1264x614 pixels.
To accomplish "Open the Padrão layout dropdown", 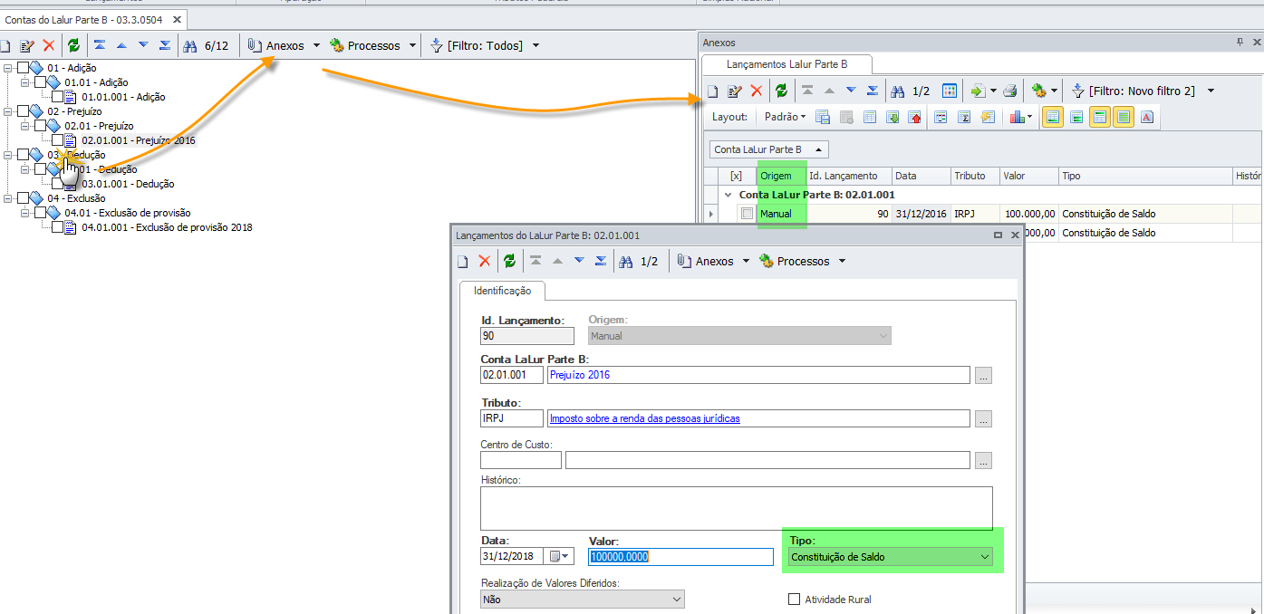I will pyautogui.click(x=785, y=117).
